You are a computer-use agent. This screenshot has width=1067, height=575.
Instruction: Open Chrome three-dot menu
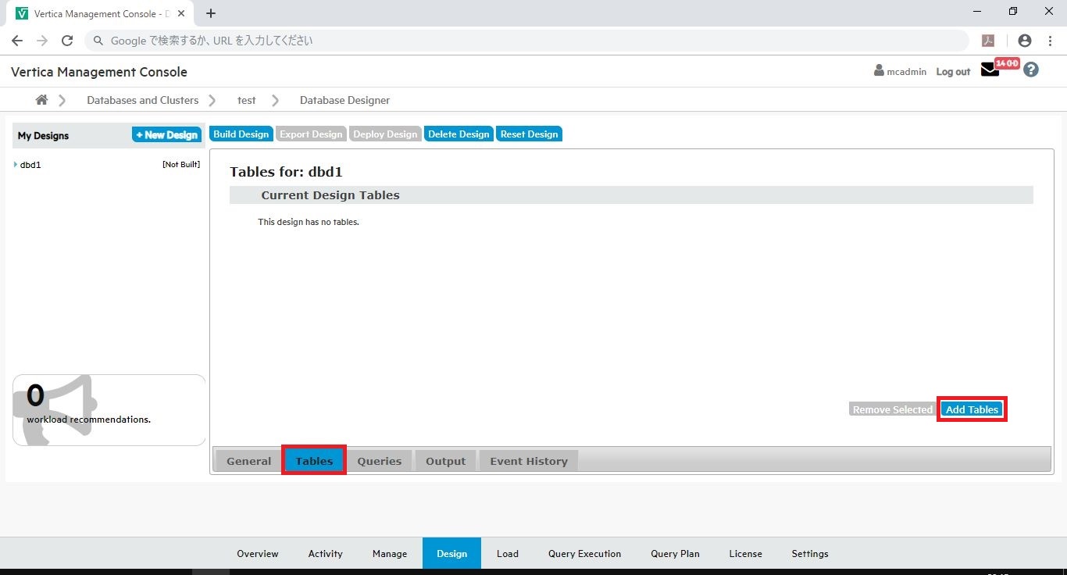click(x=1049, y=41)
